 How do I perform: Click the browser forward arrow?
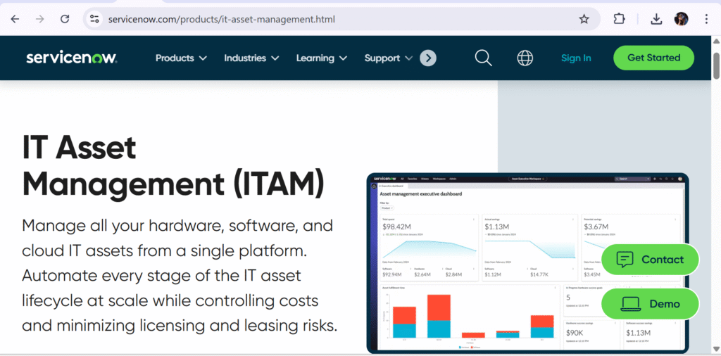(x=40, y=19)
